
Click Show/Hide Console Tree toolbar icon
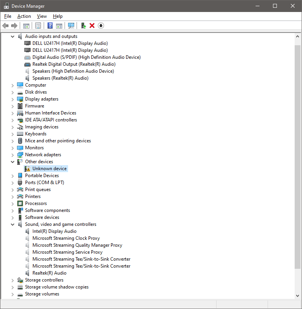[x=26, y=26]
